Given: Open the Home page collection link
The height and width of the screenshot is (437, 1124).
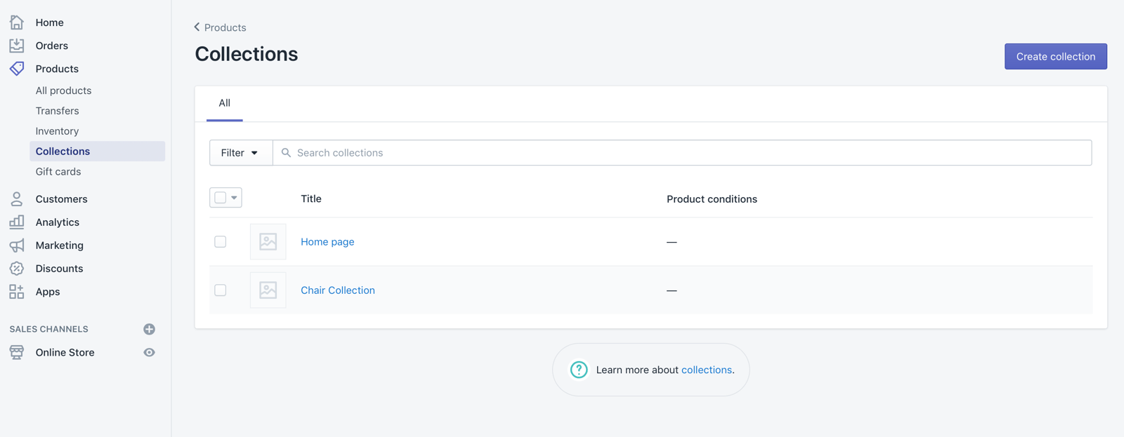Looking at the screenshot, I should coord(327,242).
